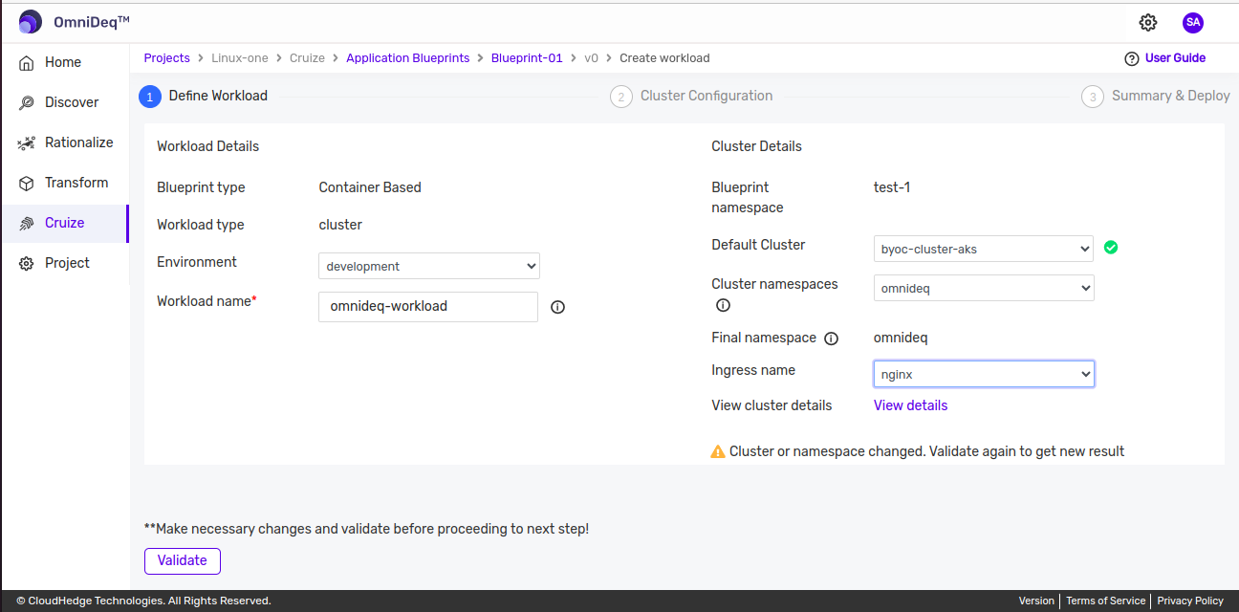Click 'Cluster or namespace changed' warning text

[926, 451]
